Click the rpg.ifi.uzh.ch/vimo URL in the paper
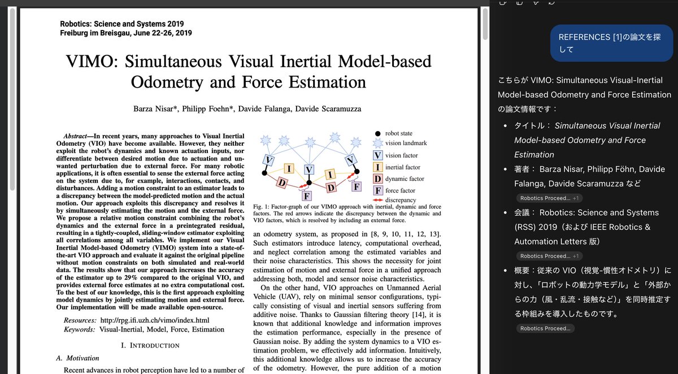The width and height of the screenshot is (678, 374). [154, 320]
